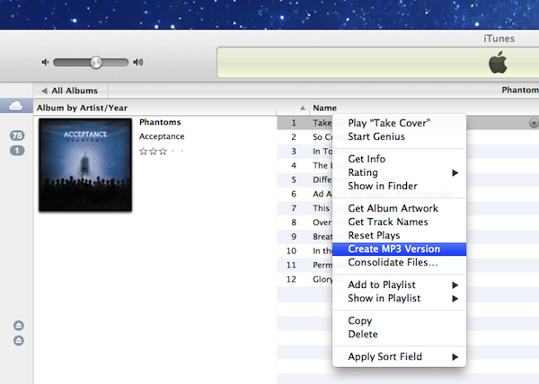Click the Phantoms album artwork thumbnail

85,164
